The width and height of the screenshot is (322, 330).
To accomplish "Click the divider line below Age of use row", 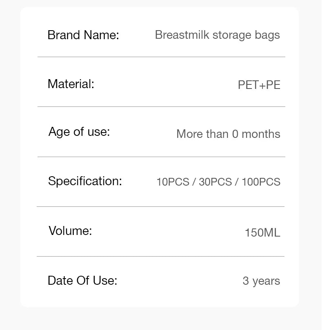I will tap(161, 157).
